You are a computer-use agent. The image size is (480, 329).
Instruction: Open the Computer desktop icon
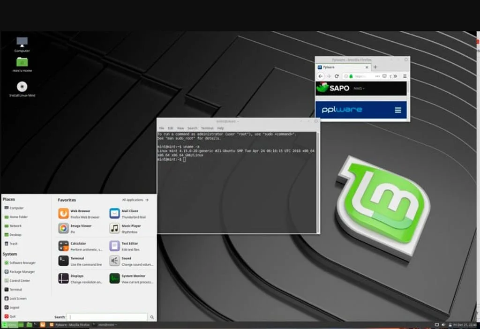coord(22,45)
